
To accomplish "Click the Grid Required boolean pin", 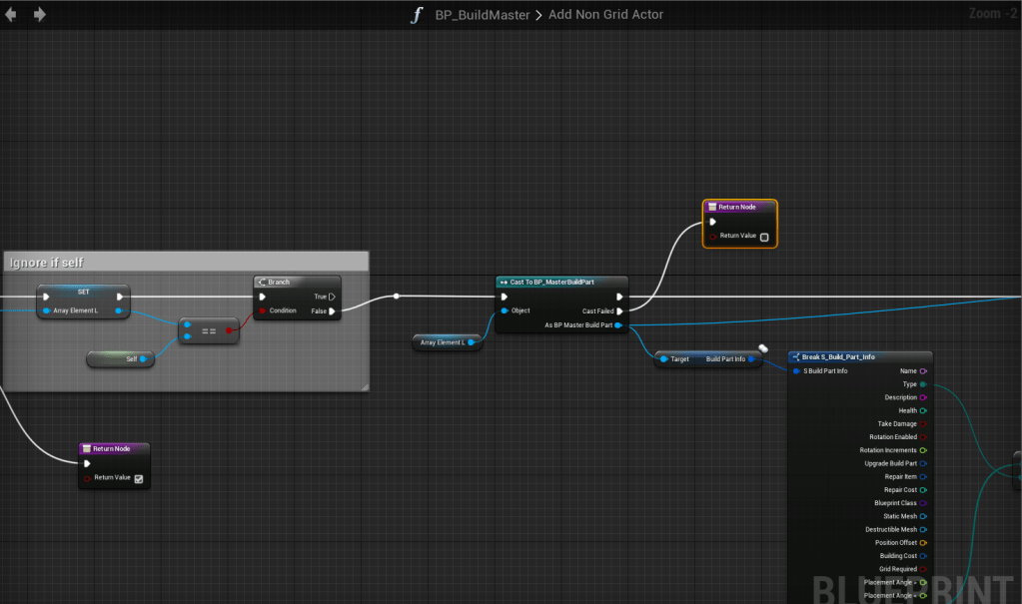I will click(x=923, y=569).
